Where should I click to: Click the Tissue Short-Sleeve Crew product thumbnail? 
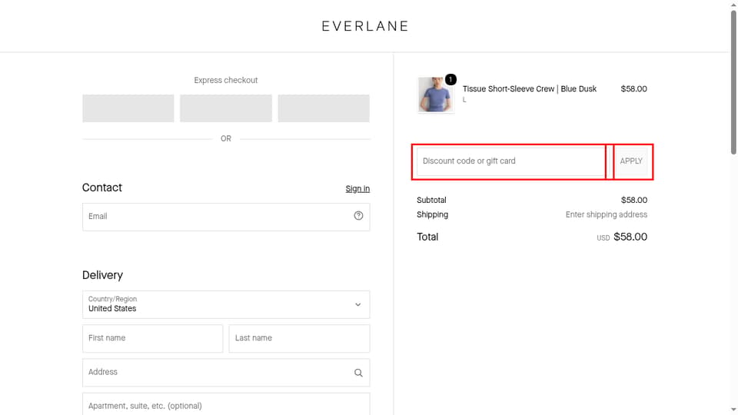(435, 95)
